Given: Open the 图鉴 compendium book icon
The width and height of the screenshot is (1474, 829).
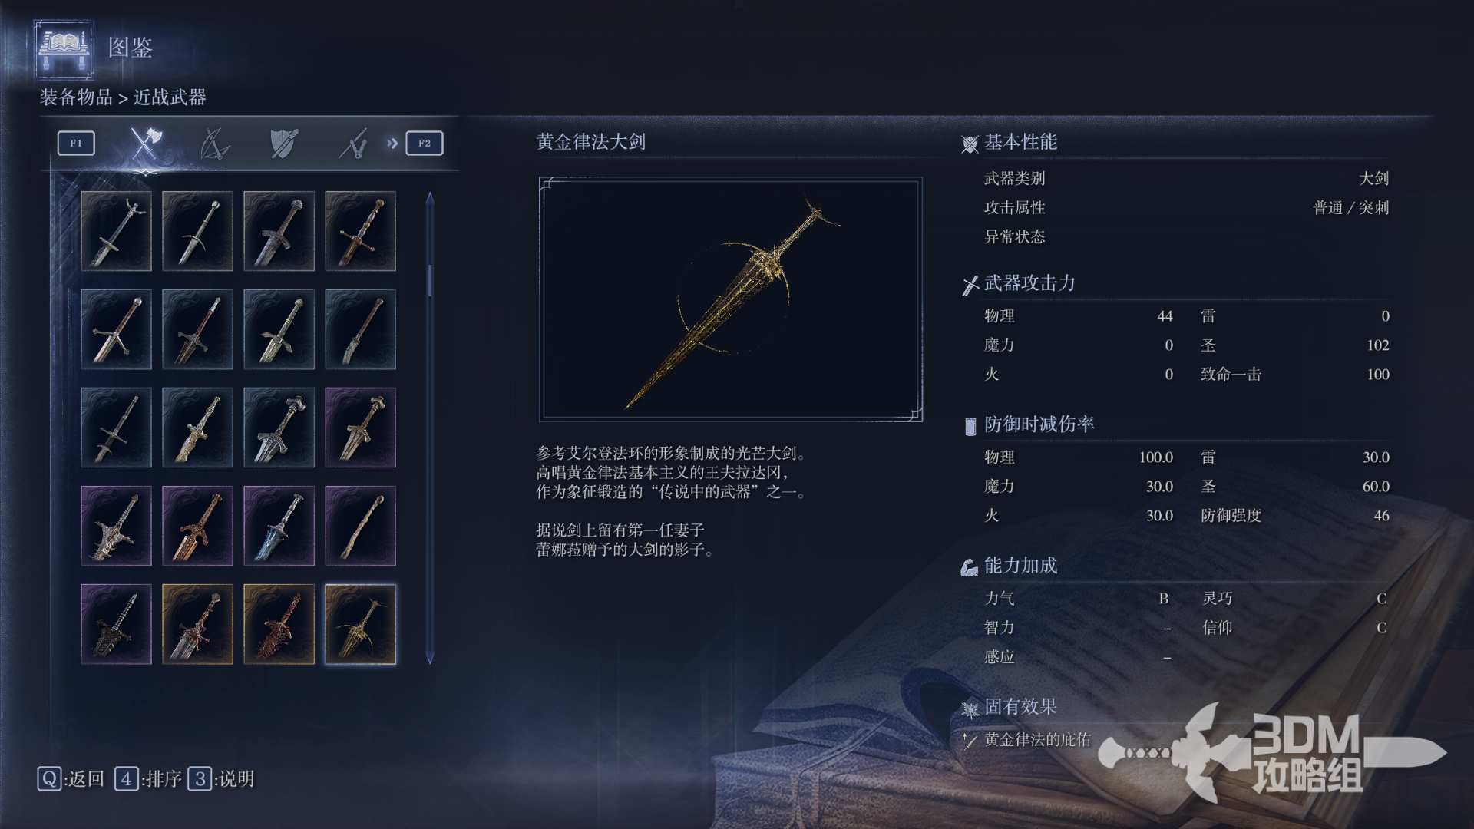Looking at the screenshot, I should click(x=64, y=50).
